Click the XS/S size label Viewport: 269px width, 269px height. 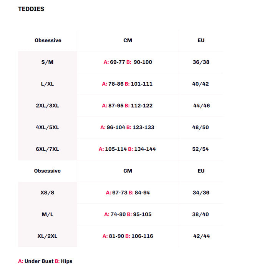pyautogui.click(x=47, y=193)
